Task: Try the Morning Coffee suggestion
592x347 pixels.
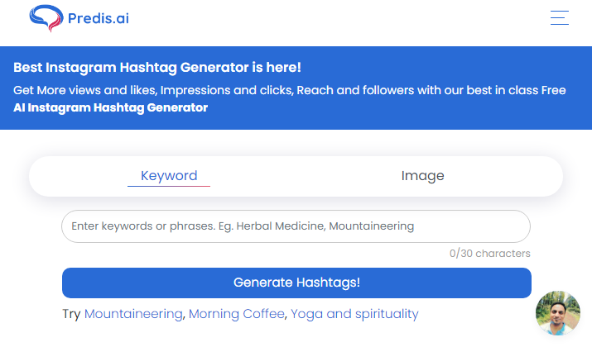Action: pyautogui.click(x=237, y=314)
